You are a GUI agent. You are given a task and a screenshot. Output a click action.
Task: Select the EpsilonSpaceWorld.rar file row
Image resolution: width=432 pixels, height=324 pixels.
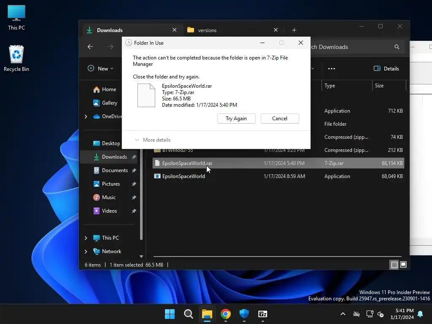point(278,163)
